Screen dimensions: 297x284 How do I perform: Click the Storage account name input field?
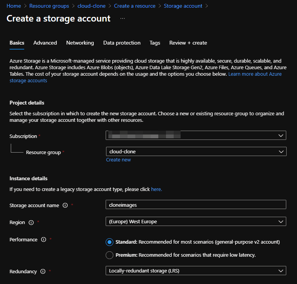[x=196, y=205]
